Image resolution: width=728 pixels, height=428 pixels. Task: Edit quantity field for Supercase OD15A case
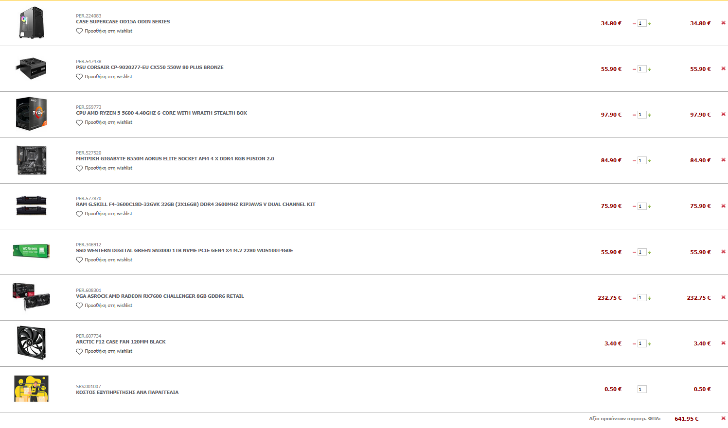point(642,23)
